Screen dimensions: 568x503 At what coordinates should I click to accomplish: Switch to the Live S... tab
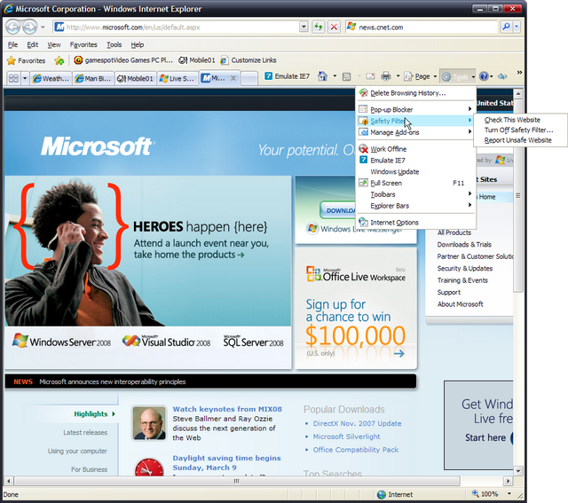tap(177, 79)
